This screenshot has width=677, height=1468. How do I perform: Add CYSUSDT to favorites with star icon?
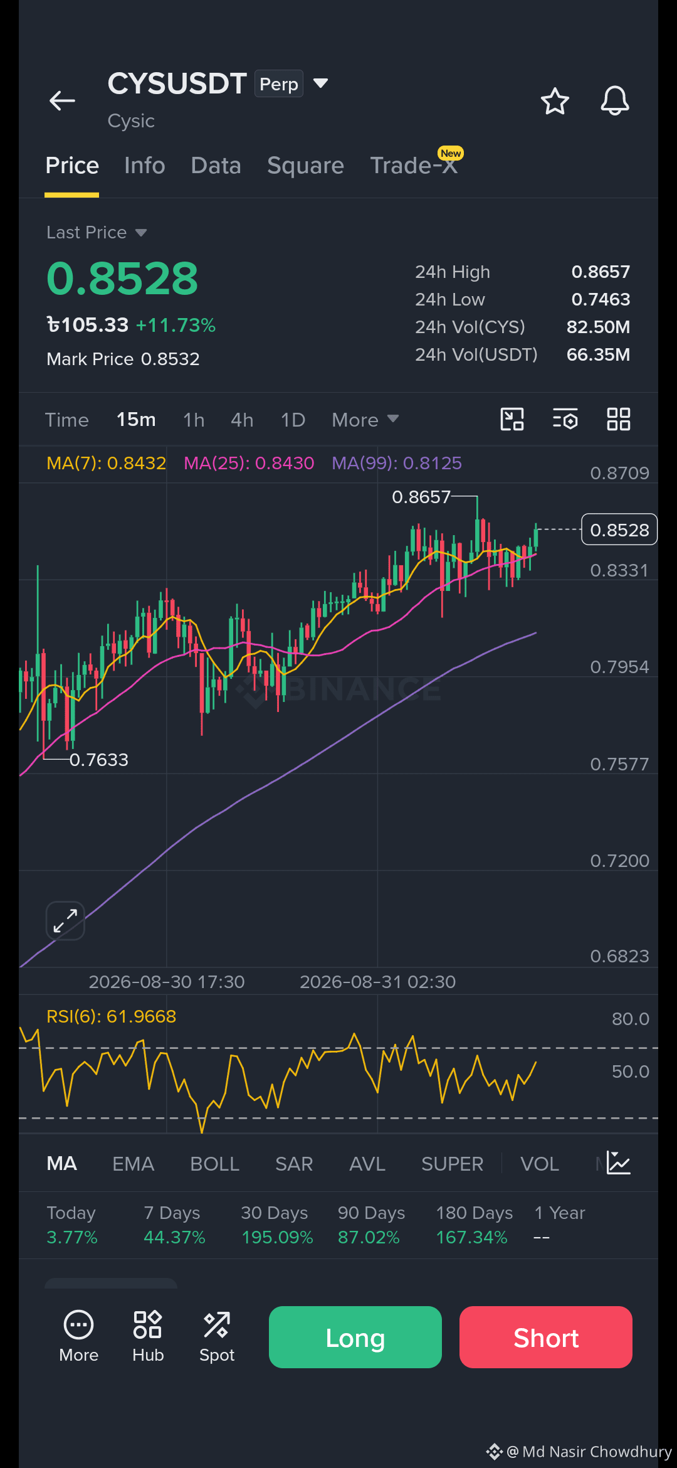point(555,101)
